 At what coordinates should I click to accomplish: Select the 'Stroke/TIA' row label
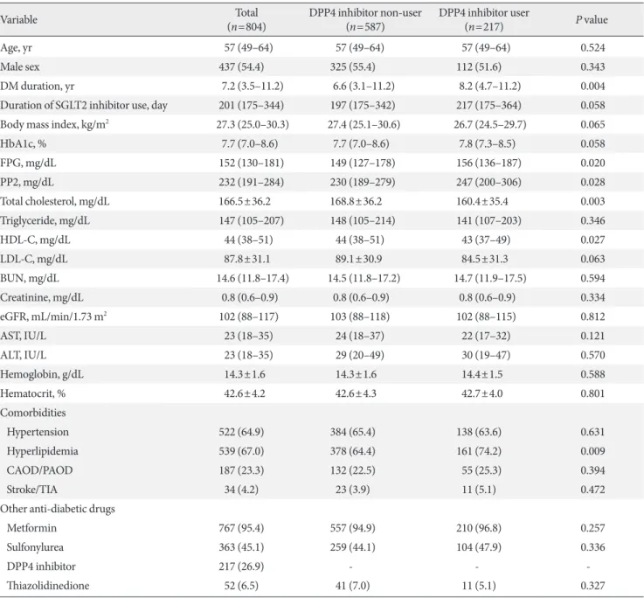point(32,490)
